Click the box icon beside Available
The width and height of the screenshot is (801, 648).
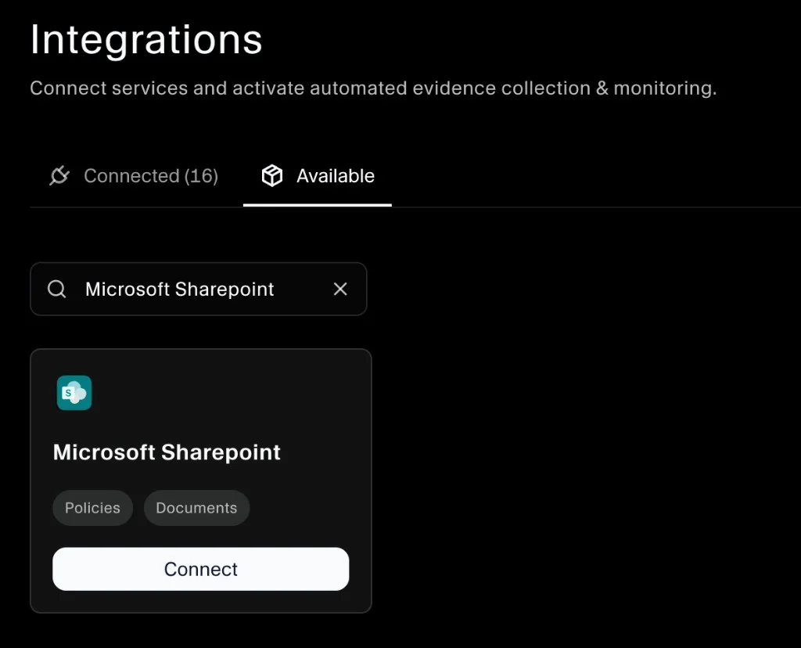[271, 176]
